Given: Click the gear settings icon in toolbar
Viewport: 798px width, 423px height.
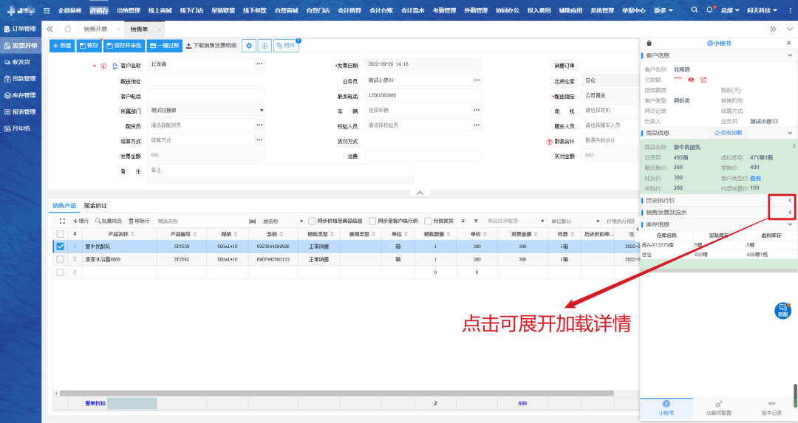Looking at the screenshot, I should (249, 46).
